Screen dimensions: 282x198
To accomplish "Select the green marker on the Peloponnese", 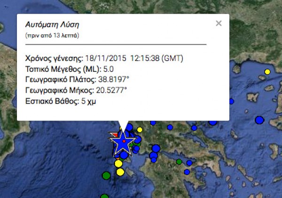I will pyautogui.click(x=179, y=162).
